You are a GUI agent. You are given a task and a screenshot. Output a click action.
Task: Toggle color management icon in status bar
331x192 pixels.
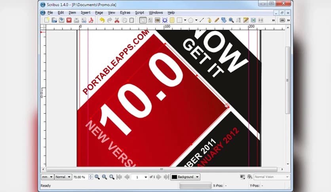242,177
